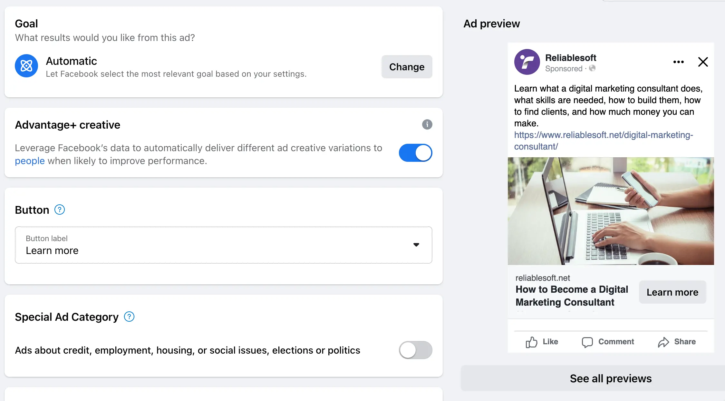Click the ad headline How to Become a Digital Marketing Consultant
Image resolution: width=725 pixels, height=401 pixels.
tap(572, 296)
